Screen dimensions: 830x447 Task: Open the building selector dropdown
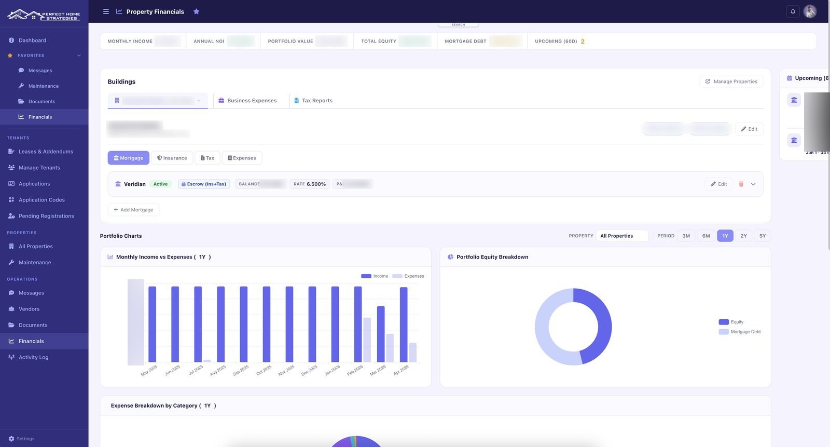pyautogui.click(x=158, y=101)
